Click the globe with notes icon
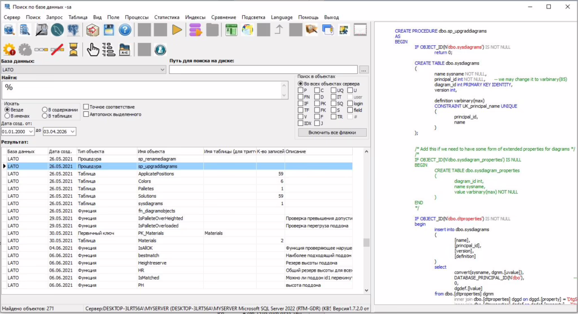This screenshot has width=578, height=314. point(247,30)
